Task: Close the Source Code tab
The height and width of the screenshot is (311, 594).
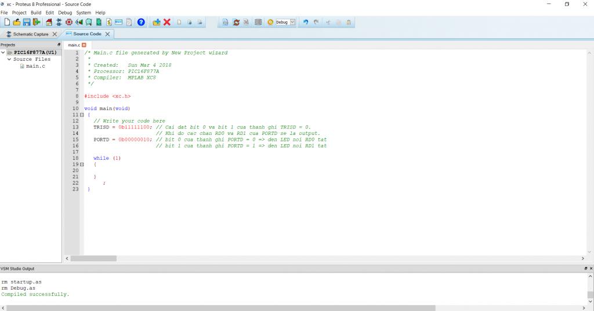Action: [x=107, y=34]
